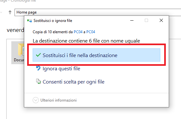
Task: Click the Ulteriori informazioni label
Action: [x=59, y=100]
